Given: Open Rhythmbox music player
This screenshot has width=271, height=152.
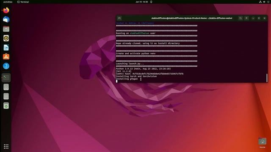Looking at the screenshot, I should [6, 38].
